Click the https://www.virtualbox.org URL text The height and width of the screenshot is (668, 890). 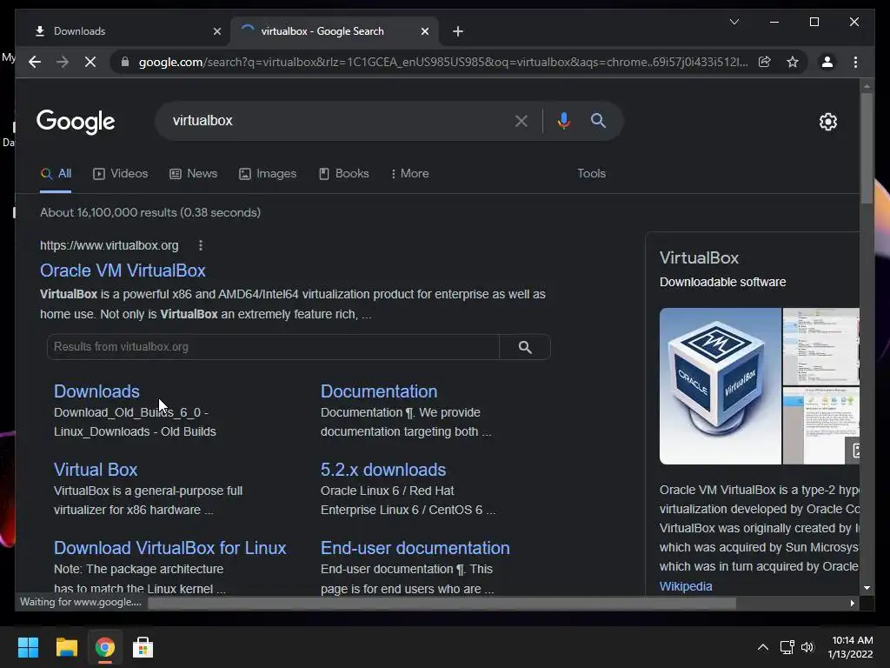coord(109,245)
